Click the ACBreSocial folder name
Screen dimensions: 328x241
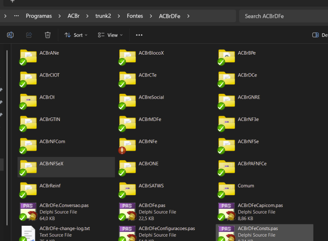[x=151, y=97]
